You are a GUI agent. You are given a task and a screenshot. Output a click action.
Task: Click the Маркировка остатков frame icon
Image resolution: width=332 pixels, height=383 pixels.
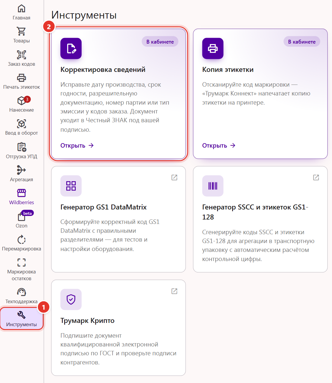[x=22, y=262]
